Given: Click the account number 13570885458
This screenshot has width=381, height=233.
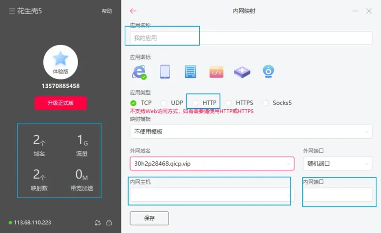Looking at the screenshot, I should [60, 86].
